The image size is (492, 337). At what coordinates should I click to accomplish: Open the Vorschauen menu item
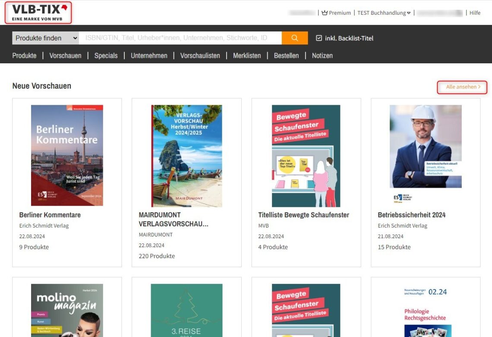pos(65,56)
